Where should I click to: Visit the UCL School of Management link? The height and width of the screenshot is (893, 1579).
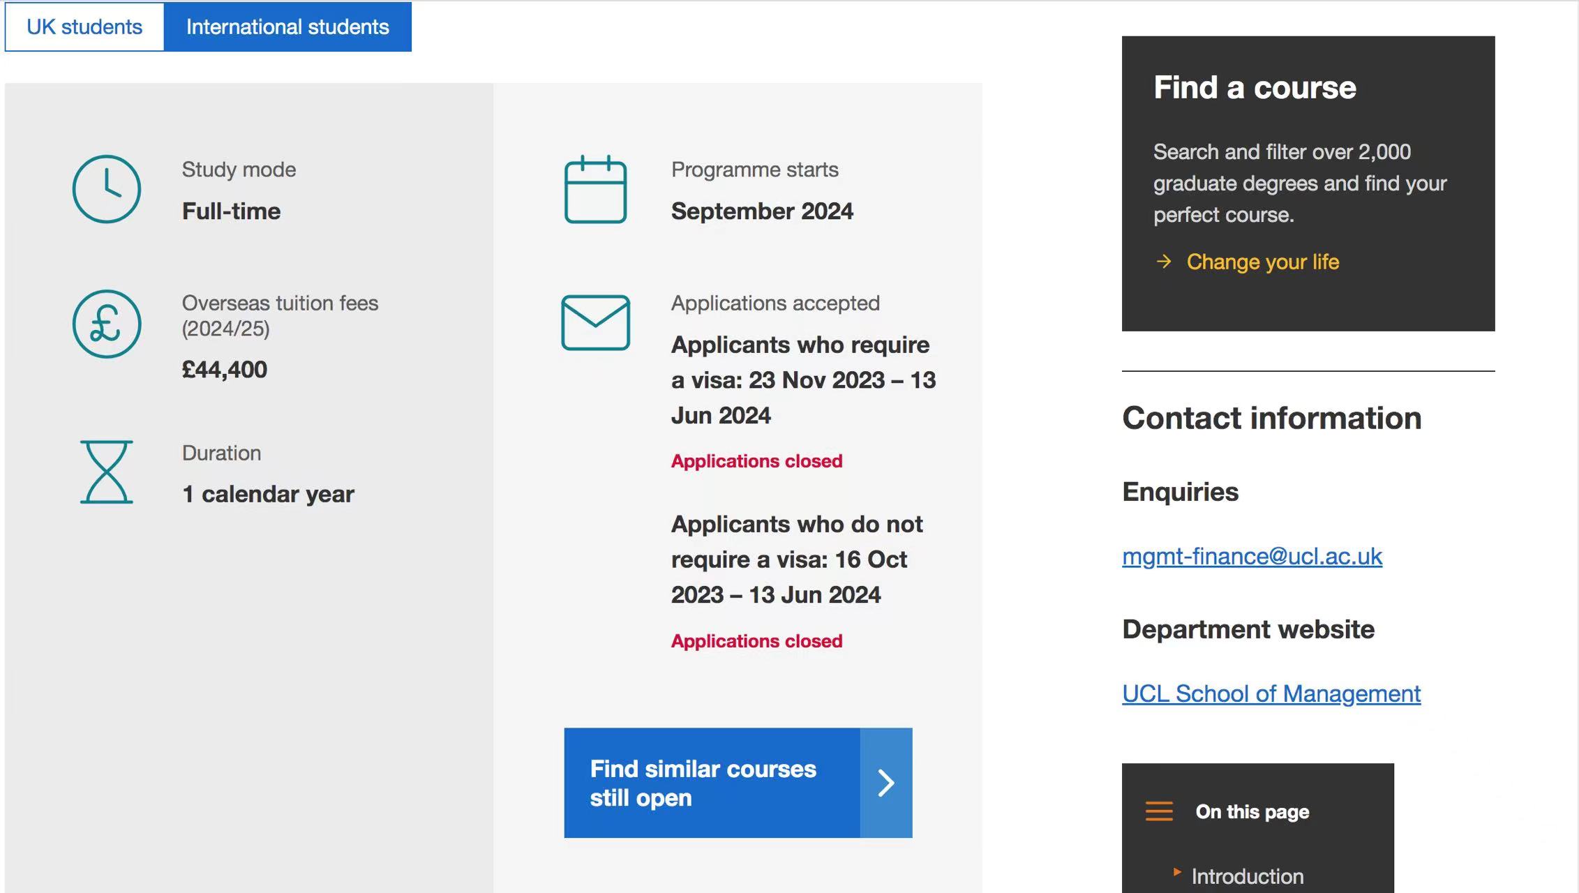click(x=1271, y=693)
